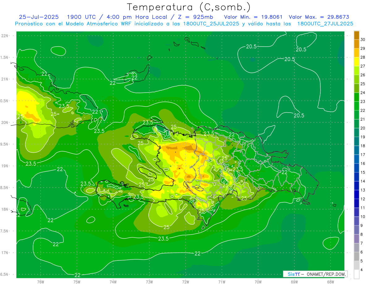The width and height of the screenshot is (371, 286).
Task: Click the "ONAMET/REP.DOM." credit label
Action: pos(326,274)
